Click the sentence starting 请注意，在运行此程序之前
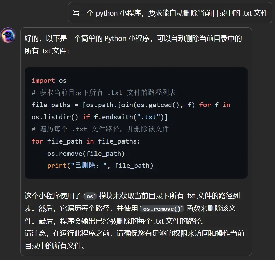This screenshot has width=275, height=260. pyautogui.click(x=134, y=233)
